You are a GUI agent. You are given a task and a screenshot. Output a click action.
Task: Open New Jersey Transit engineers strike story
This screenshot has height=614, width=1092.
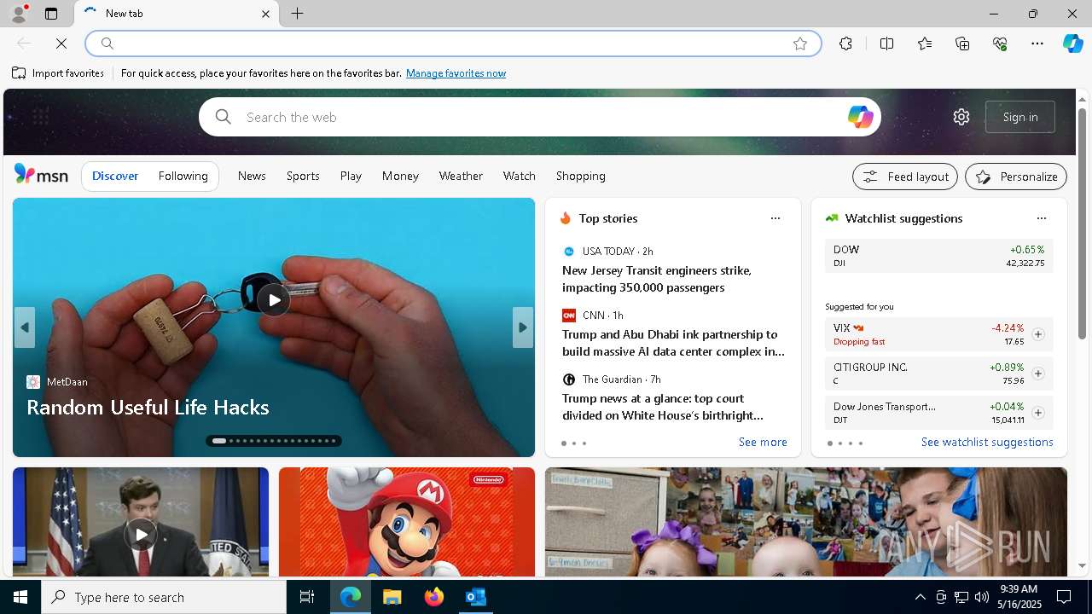click(x=657, y=279)
